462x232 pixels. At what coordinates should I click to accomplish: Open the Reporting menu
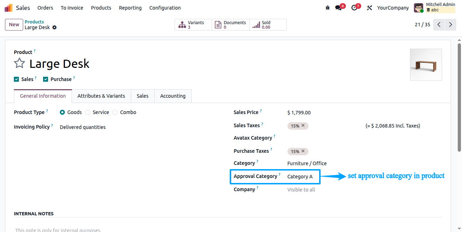tap(130, 8)
